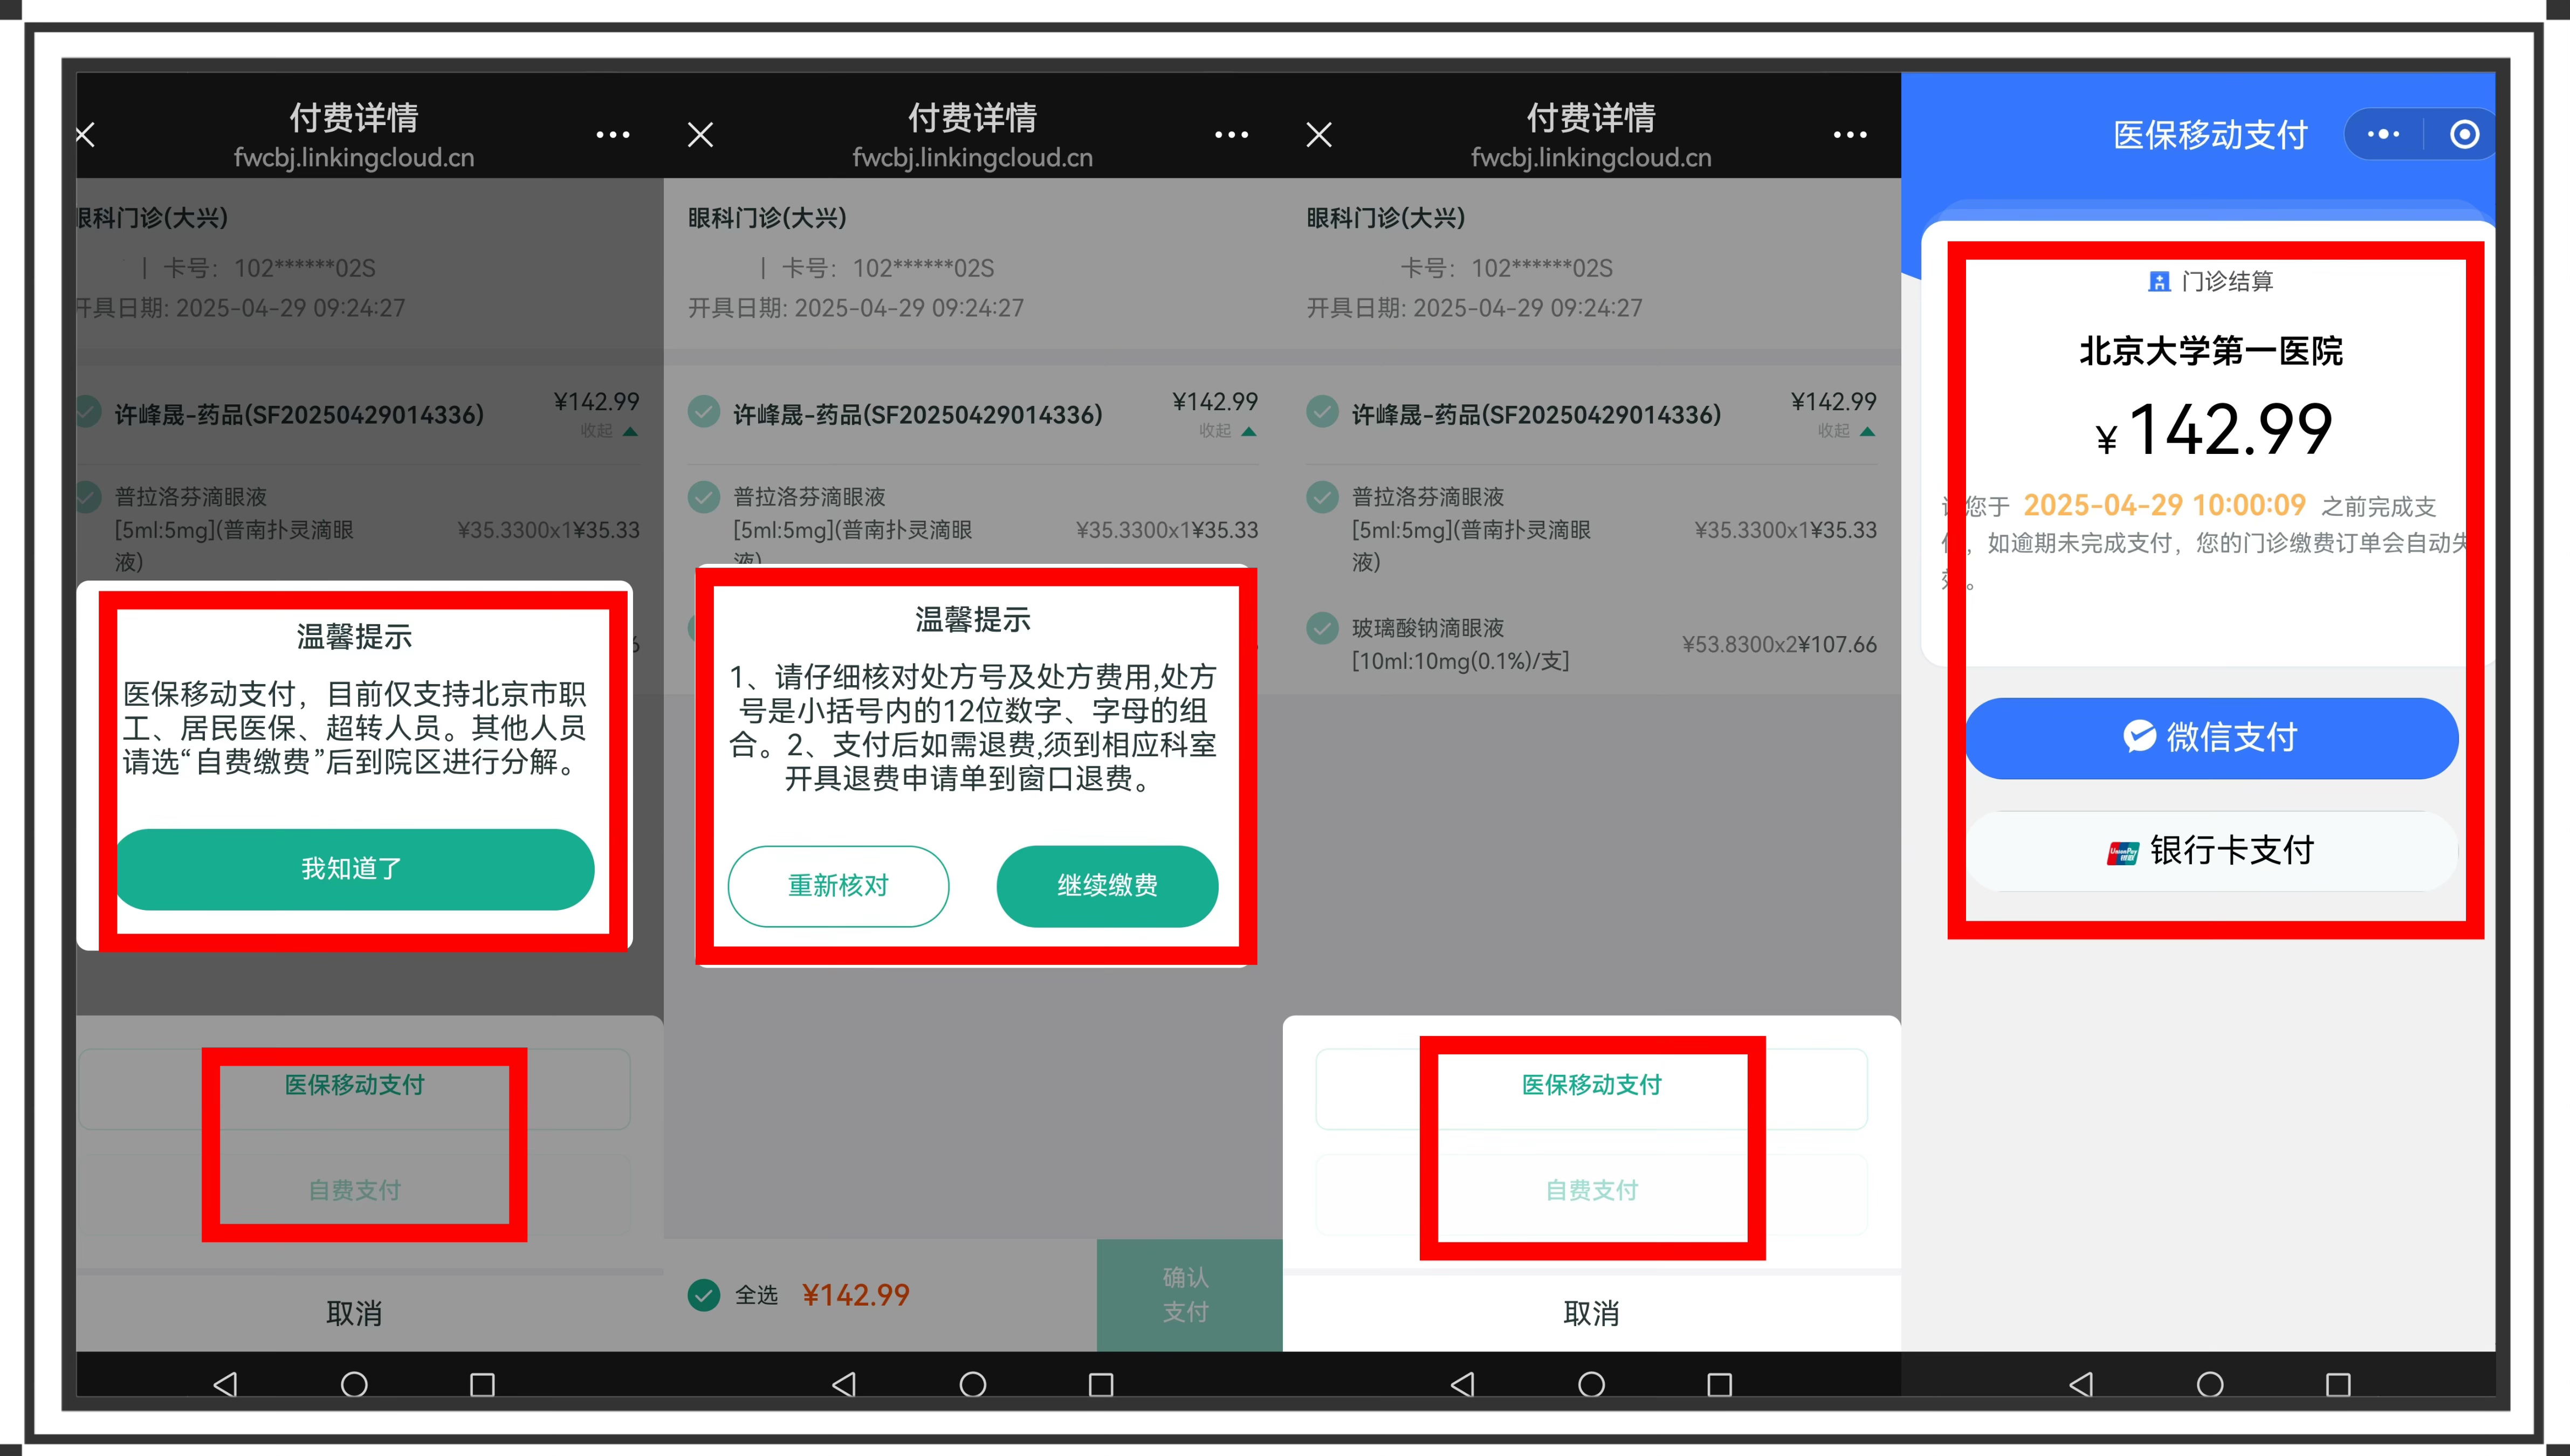Viewport: 2570px width, 1456px height.
Task: Tap 眼科门诊(大兴) heading in third panel
Action: [1386, 217]
